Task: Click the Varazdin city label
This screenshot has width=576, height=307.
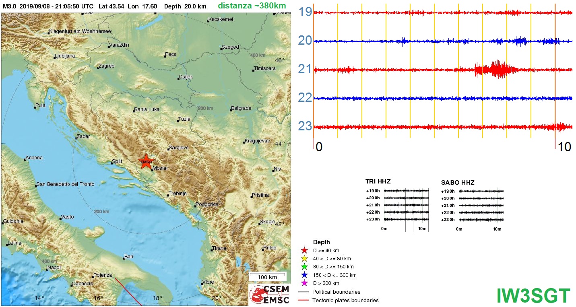Action: pyautogui.click(x=119, y=45)
